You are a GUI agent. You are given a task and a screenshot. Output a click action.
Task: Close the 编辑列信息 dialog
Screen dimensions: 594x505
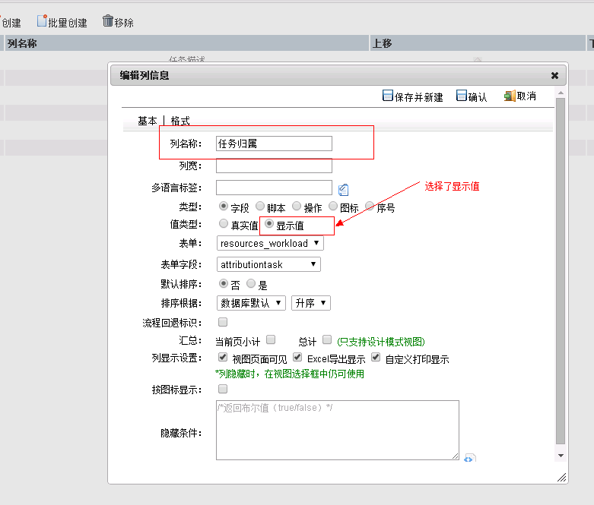[x=554, y=76]
